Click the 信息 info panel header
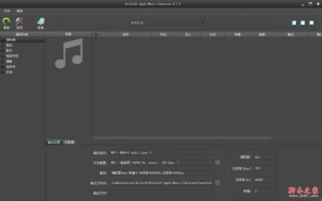The image size is (322, 201). (68, 34)
